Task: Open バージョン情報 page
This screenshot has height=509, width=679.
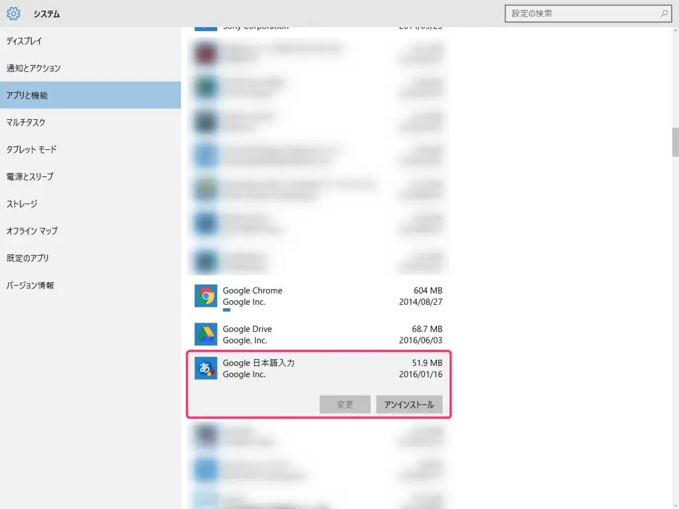Action: click(90, 285)
